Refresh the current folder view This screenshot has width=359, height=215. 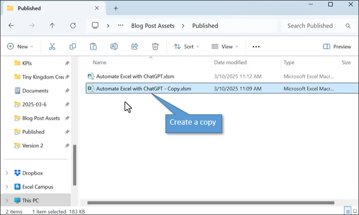[73, 26]
